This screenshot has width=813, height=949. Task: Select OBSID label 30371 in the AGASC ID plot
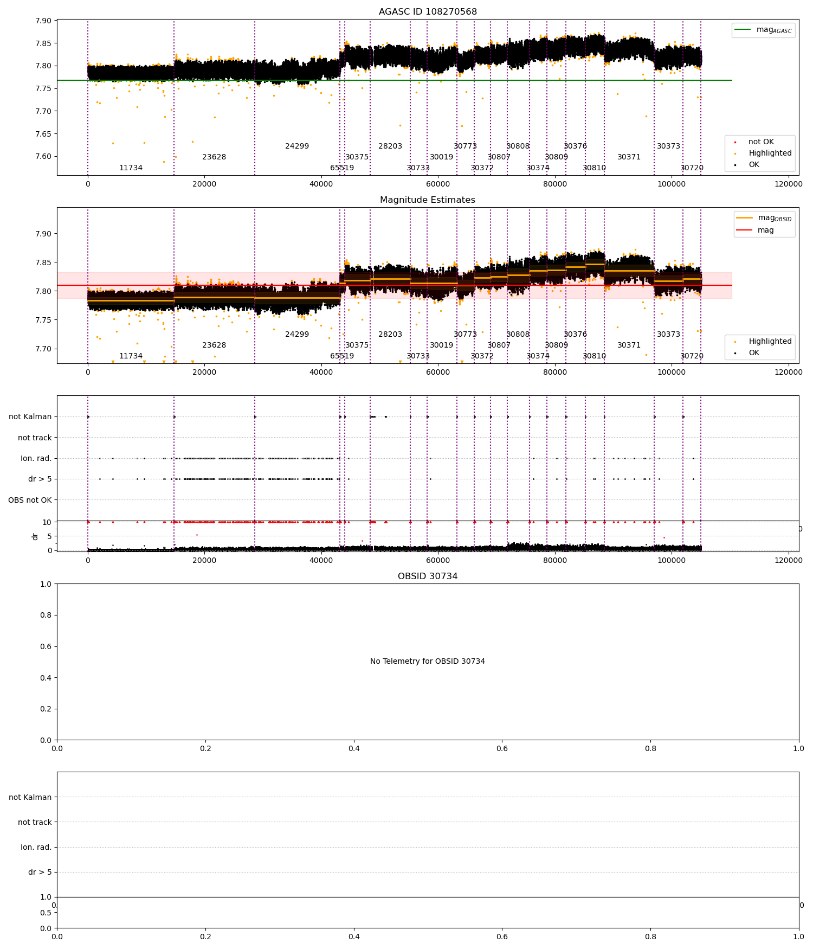(x=629, y=157)
